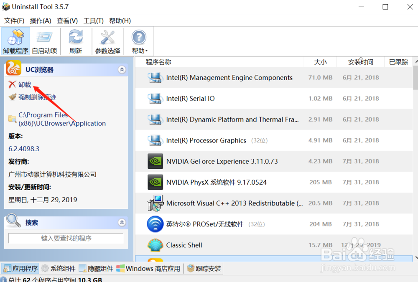
Task: Click the Uninstall Tool title bar icon
Action: 6,7
